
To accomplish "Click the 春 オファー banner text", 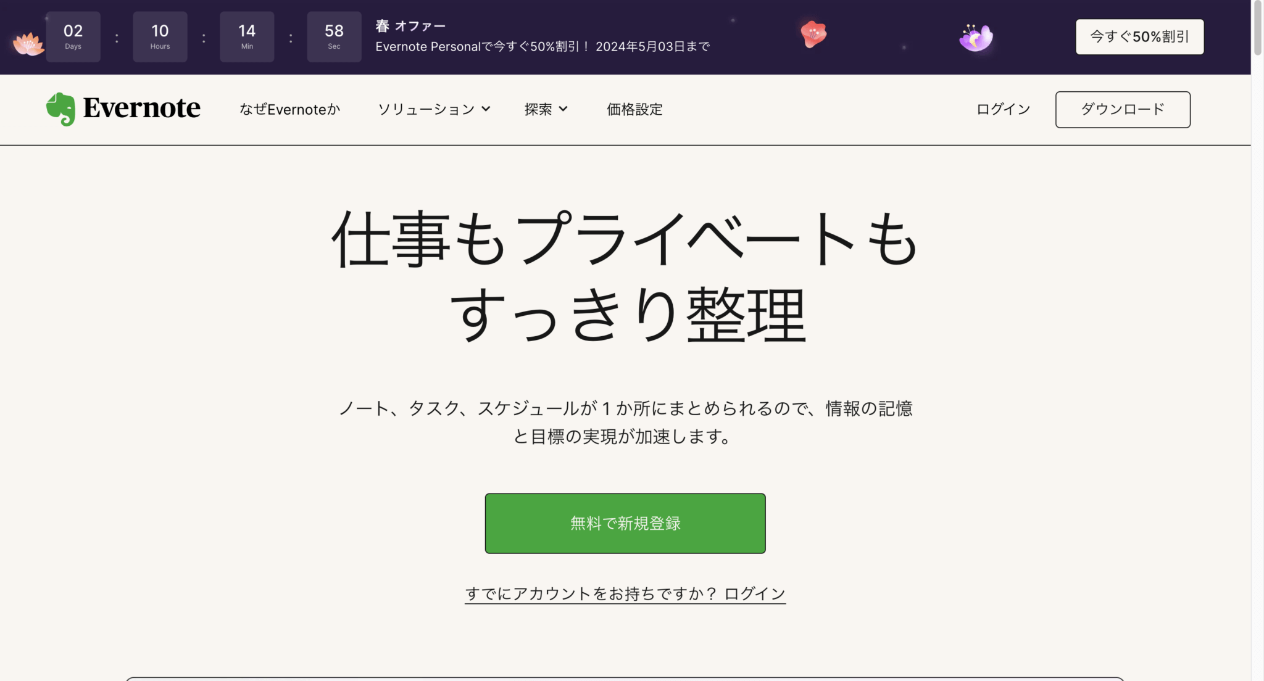I will tap(410, 26).
